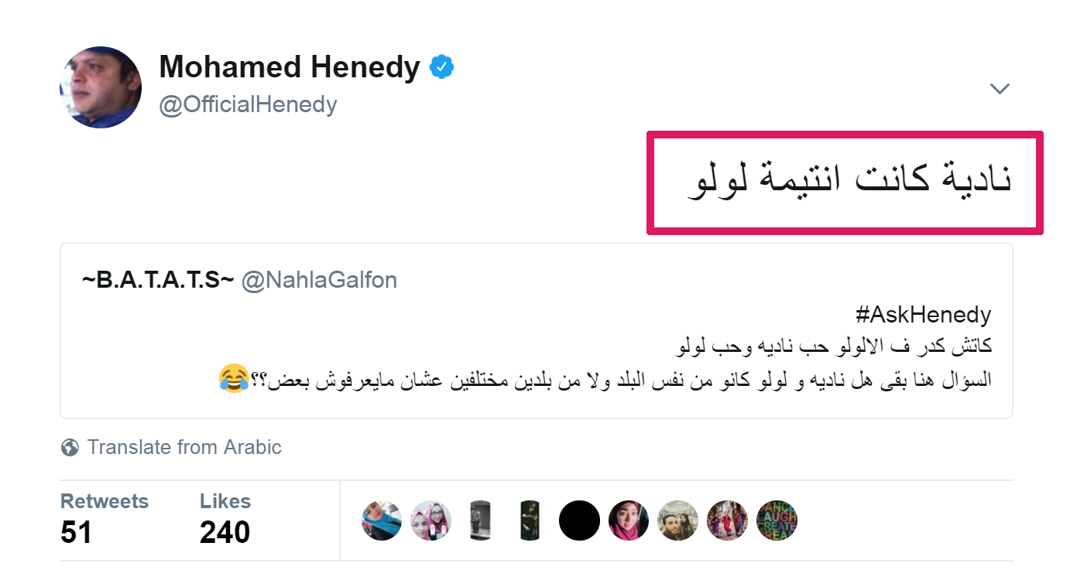Screen dimensions: 1070x570
Task: Click the avatar showing two people in pink hijabs
Action: click(431, 520)
